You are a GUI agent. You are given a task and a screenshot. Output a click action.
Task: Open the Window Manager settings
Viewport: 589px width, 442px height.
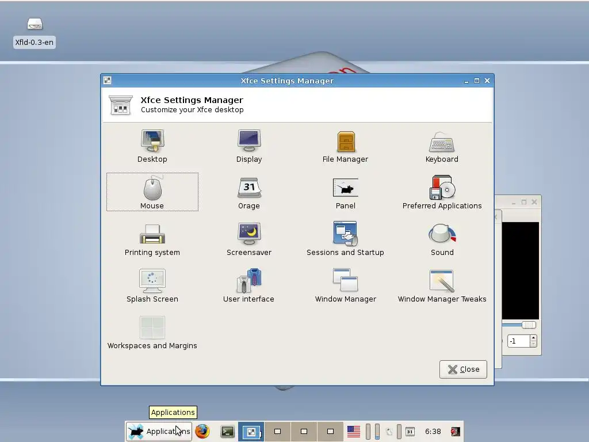click(345, 287)
